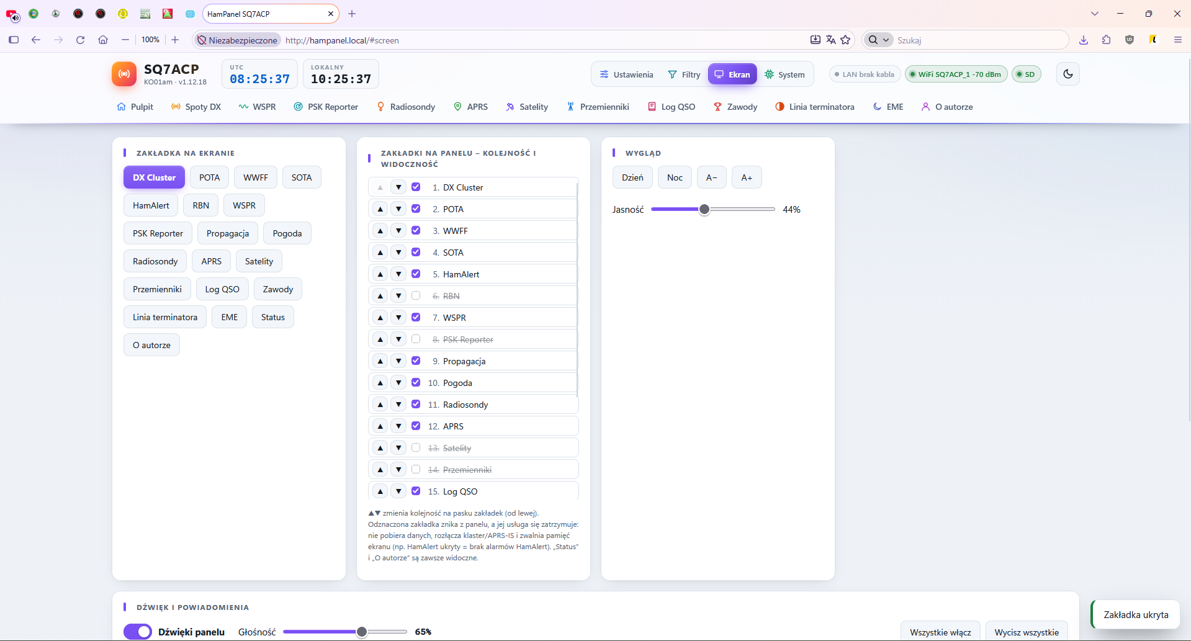Toggle dark mode moon icon

click(x=1067, y=74)
